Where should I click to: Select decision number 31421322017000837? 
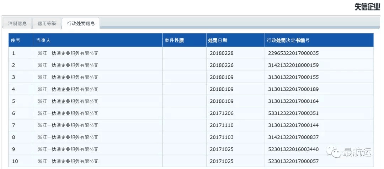click(x=293, y=137)
